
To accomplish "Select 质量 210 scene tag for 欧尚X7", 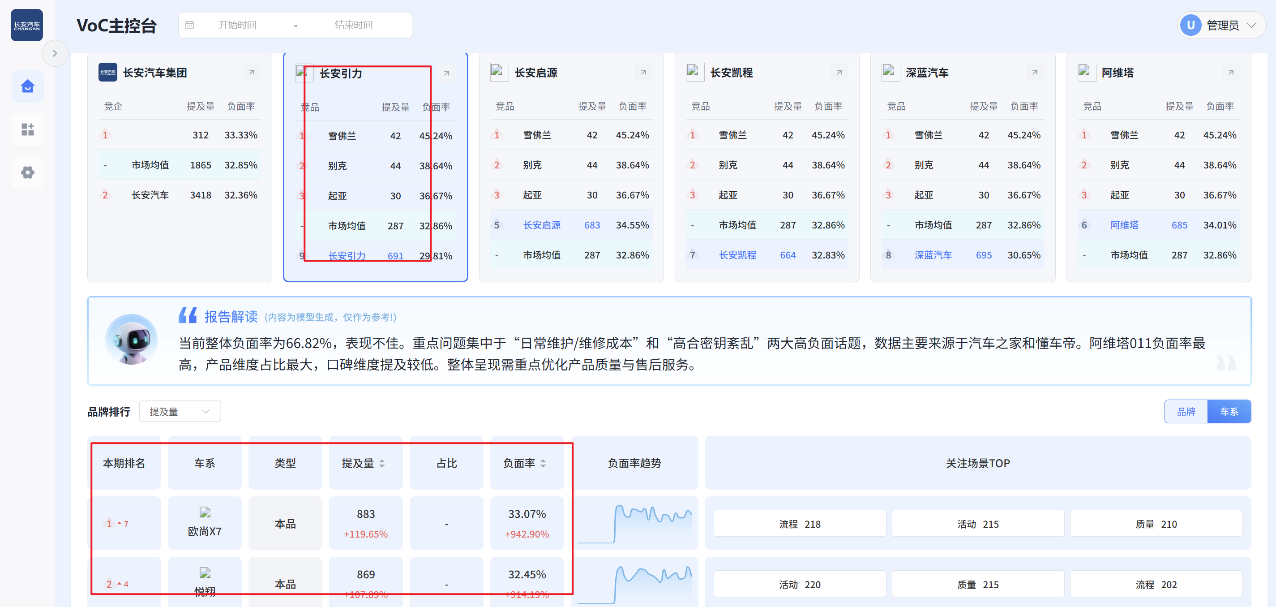I will coord(1156,524).
